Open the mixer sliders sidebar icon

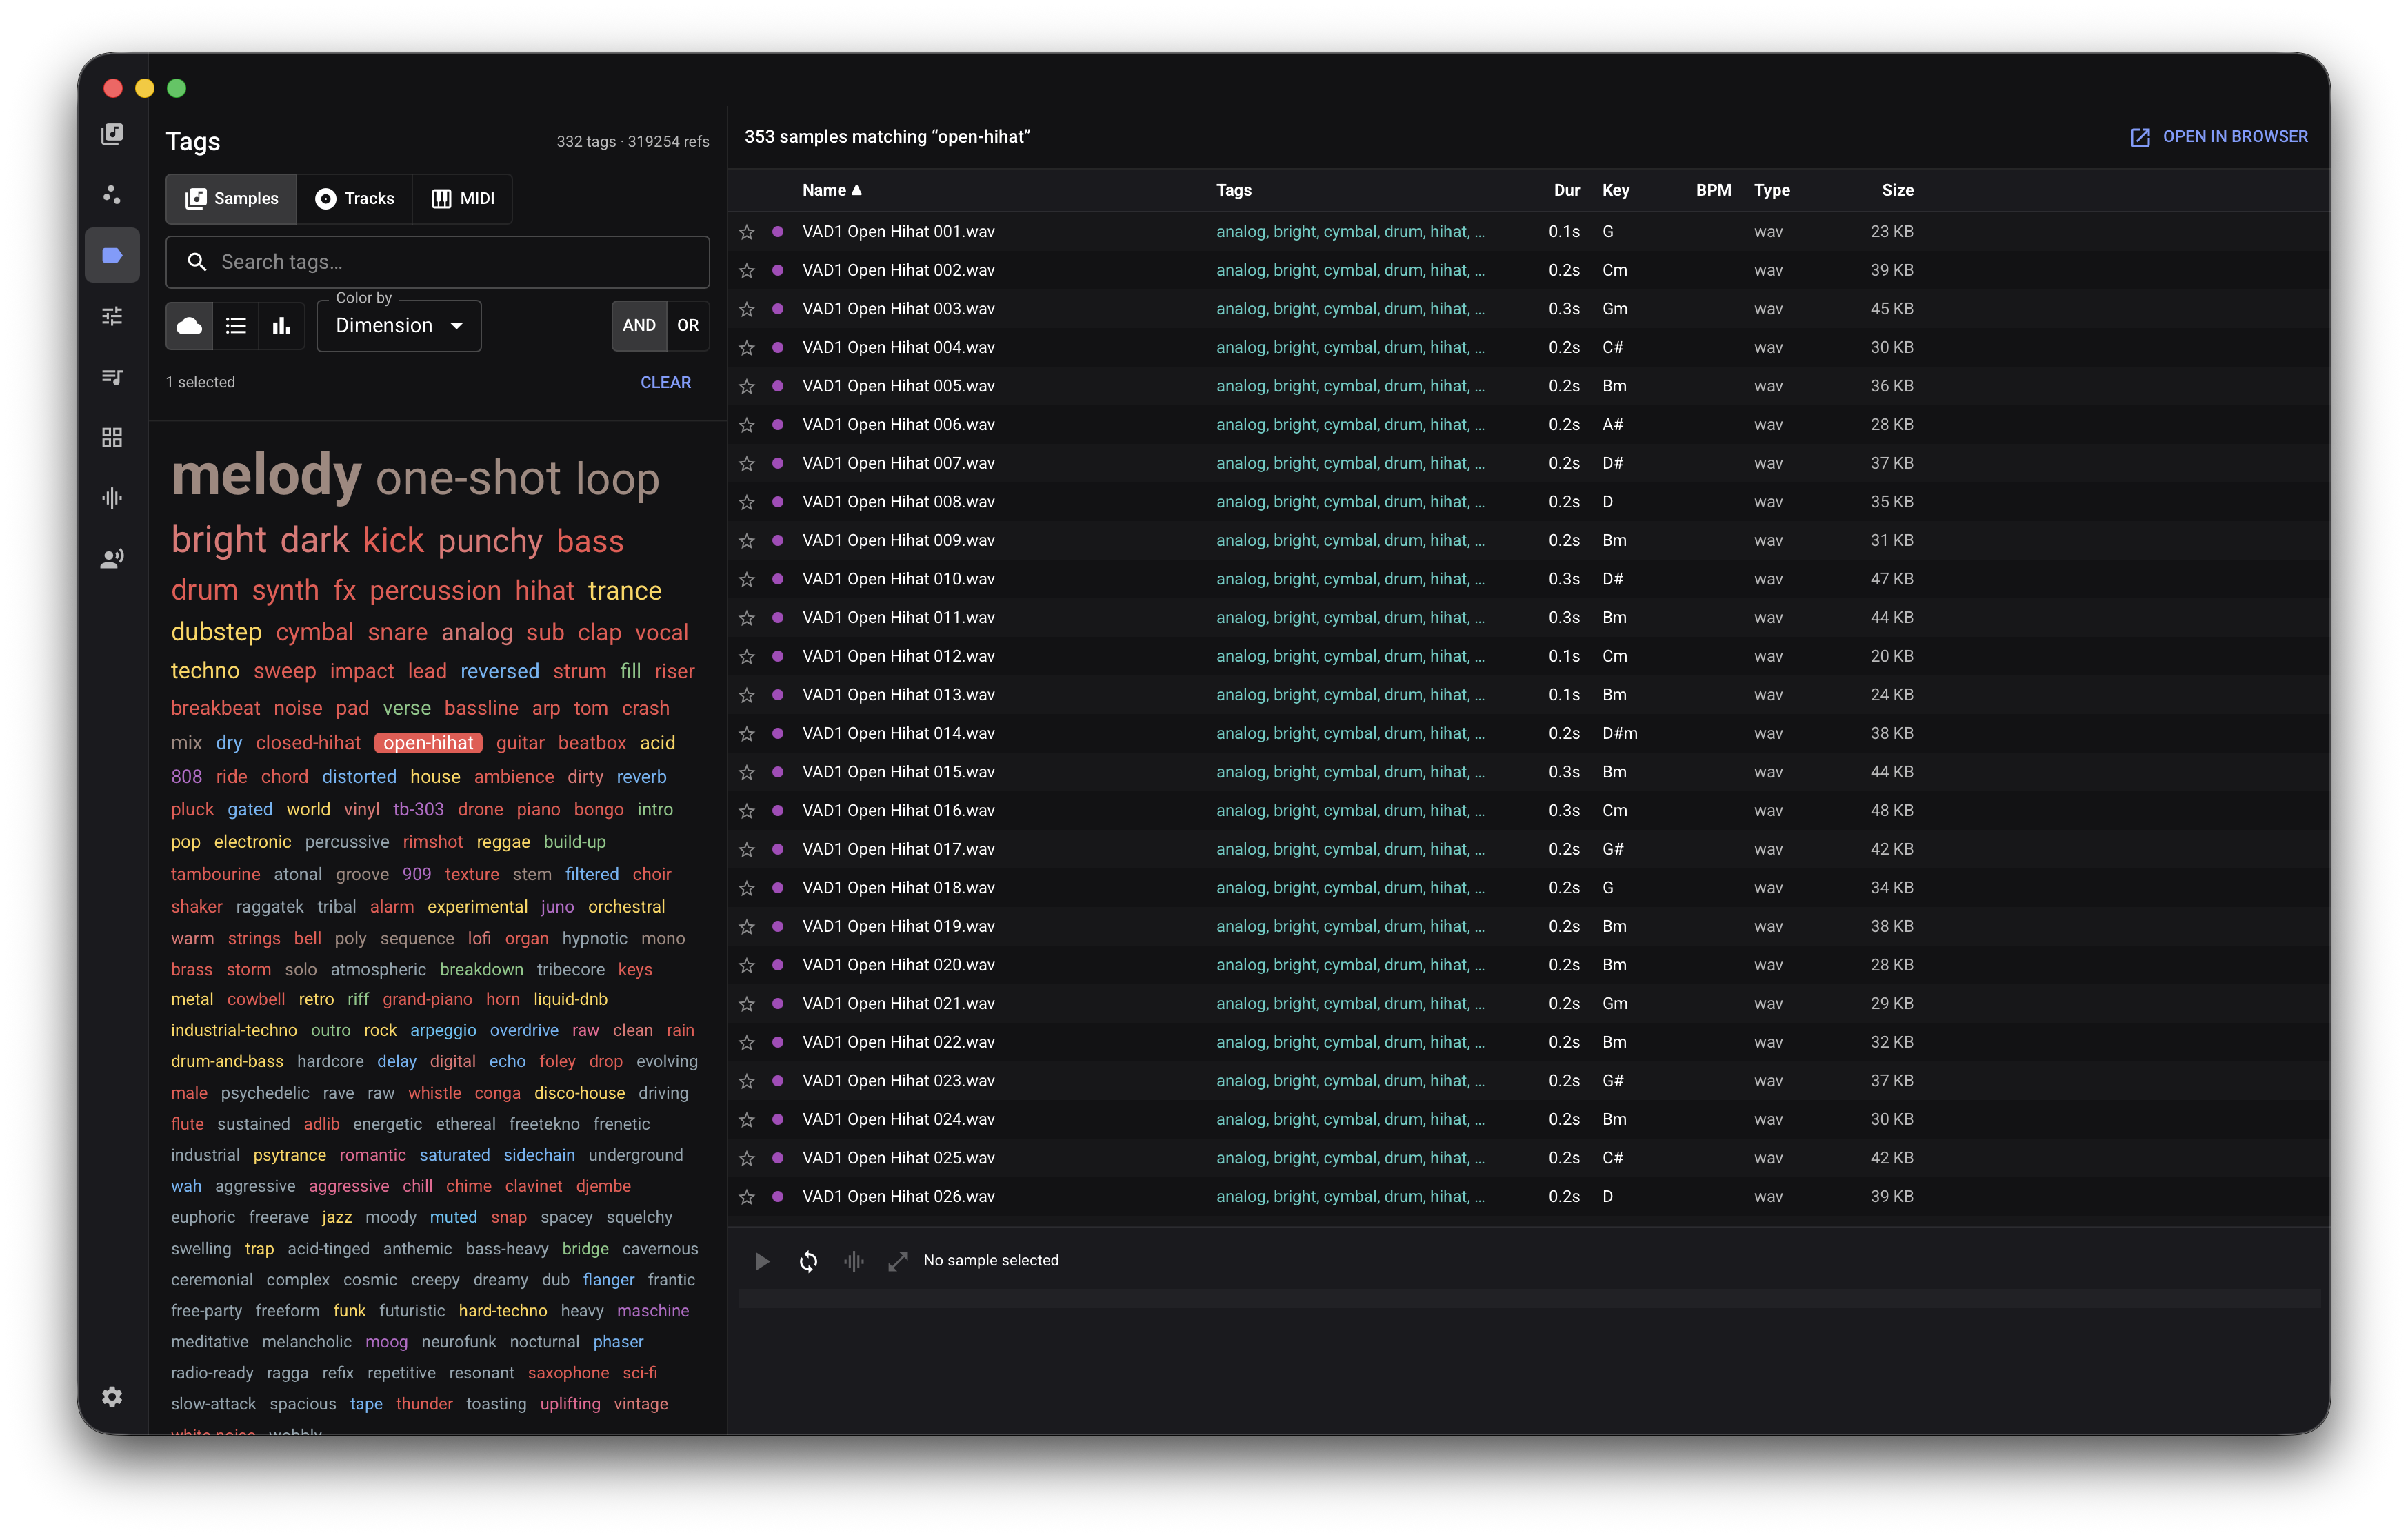(112, 316)
